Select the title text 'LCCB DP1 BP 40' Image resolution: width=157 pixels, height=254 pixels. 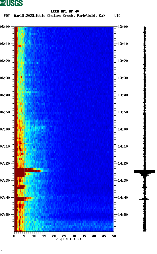click(x=65, y=11)
